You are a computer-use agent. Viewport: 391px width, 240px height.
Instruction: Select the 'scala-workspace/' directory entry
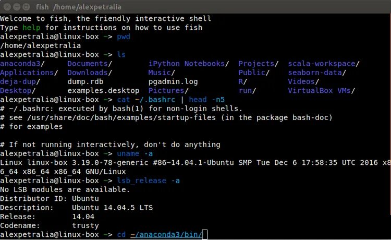point(324,64)
